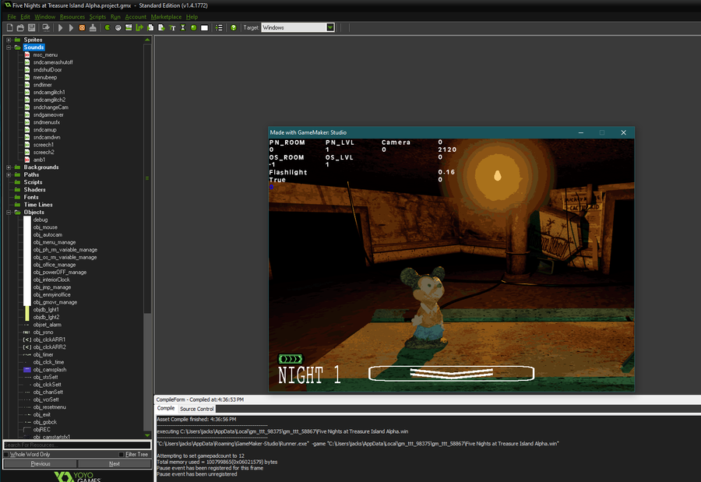Save the project with the floppy icon
The width and height of the screenshot is (701, 482).
pyautogui.click(x=31, y=28)
